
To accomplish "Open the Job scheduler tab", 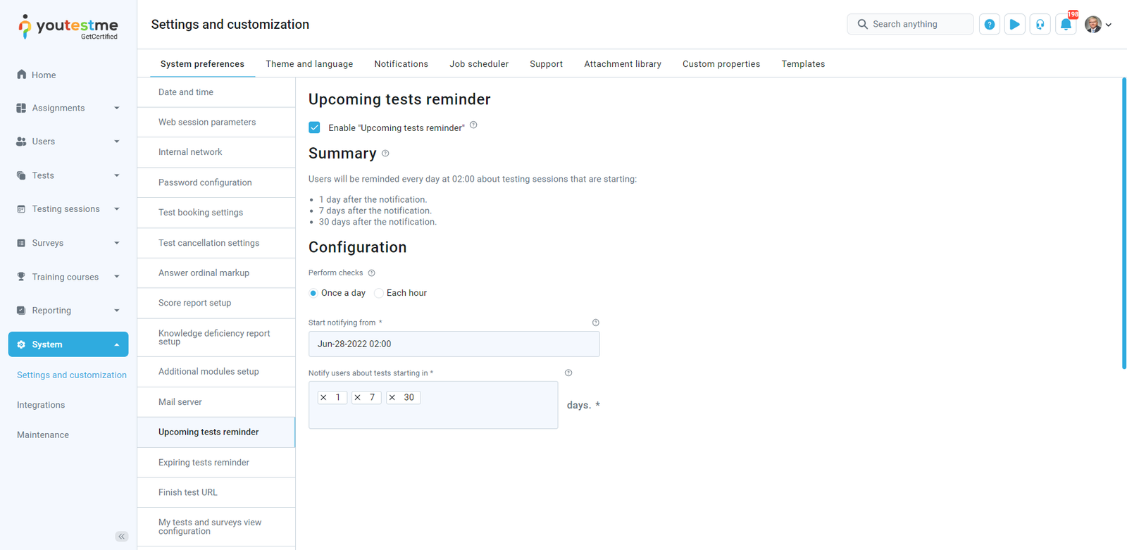I will pos(479,64).
